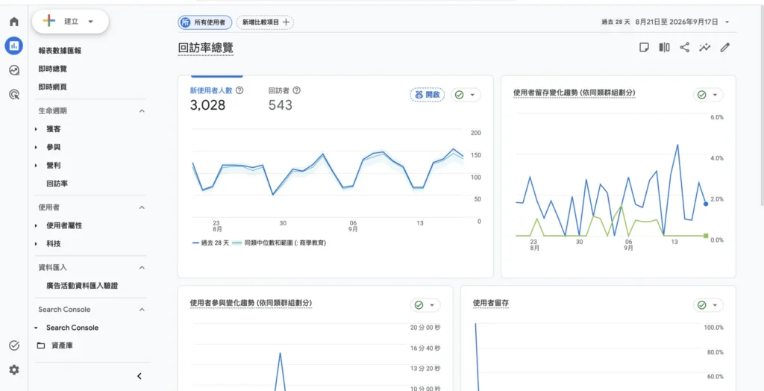
Task: Expand the 科技 tree item
Action: 36,244
